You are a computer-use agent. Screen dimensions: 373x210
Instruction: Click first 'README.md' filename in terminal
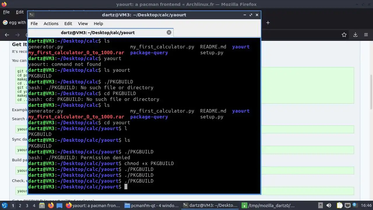(x=213, y=47)
